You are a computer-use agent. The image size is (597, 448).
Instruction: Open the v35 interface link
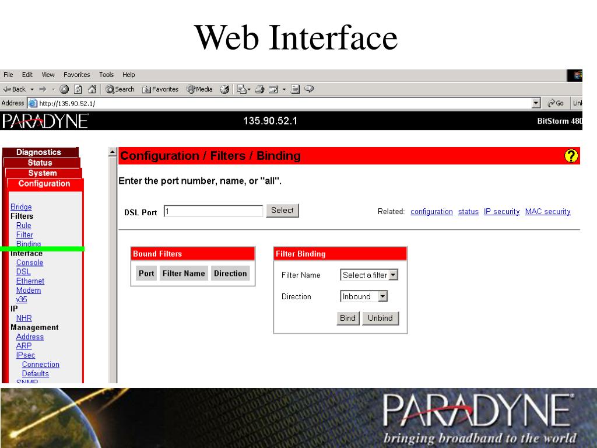(x=22, y=299)
